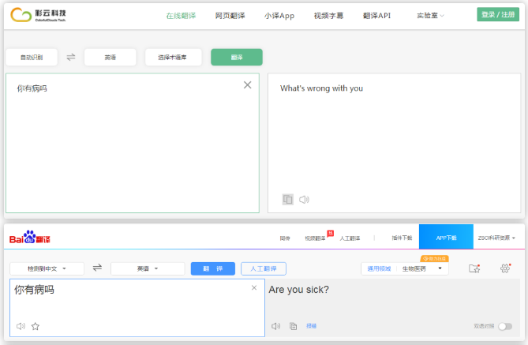Open the 英语 target language dropdown in Baidu
Screen dimensions: 528x345
(x=148, y=268)
